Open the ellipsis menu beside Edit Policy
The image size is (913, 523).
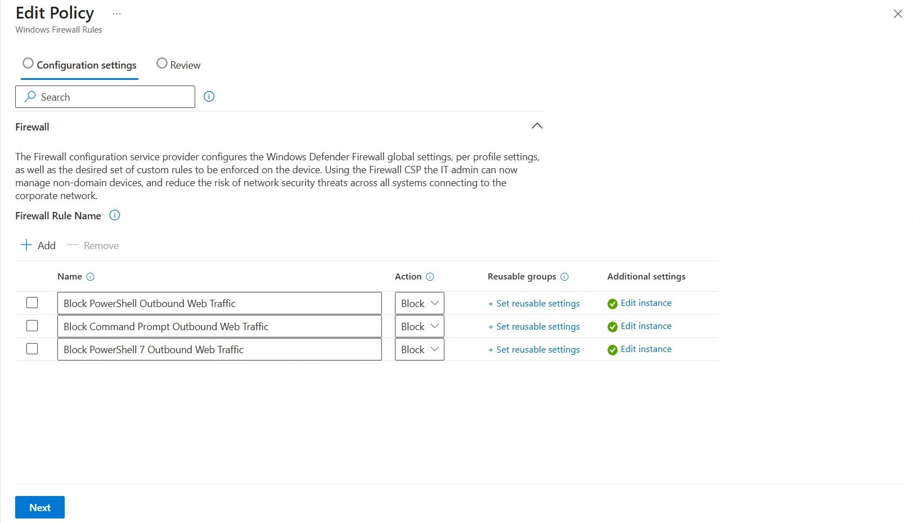pos(116,13)
